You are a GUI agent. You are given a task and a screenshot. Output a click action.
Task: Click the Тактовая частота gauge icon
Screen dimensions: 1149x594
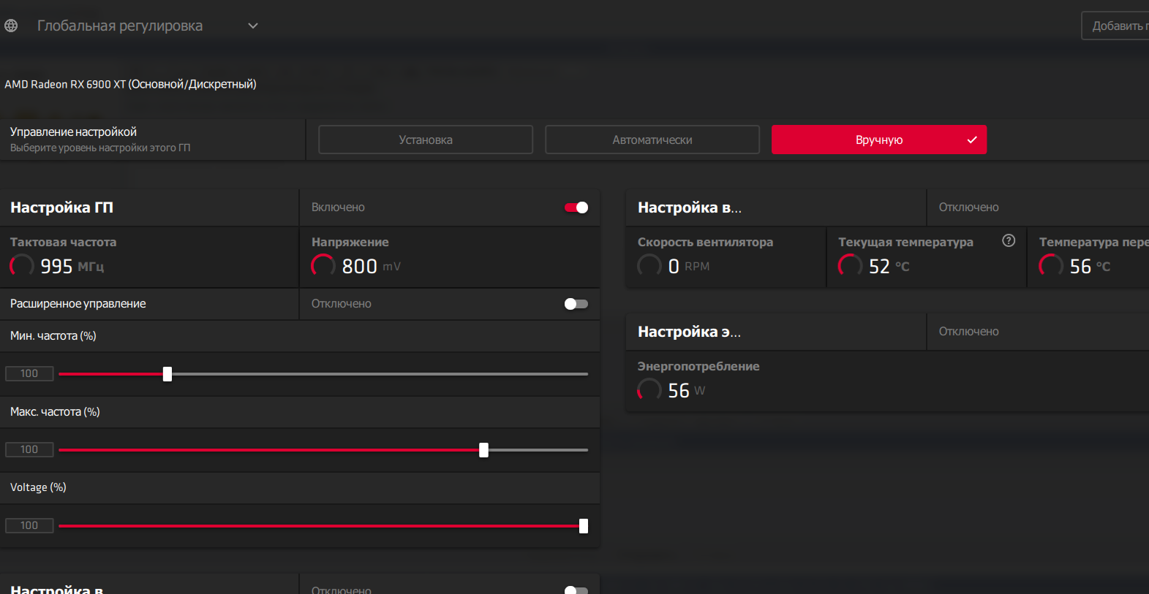[22, 265]
